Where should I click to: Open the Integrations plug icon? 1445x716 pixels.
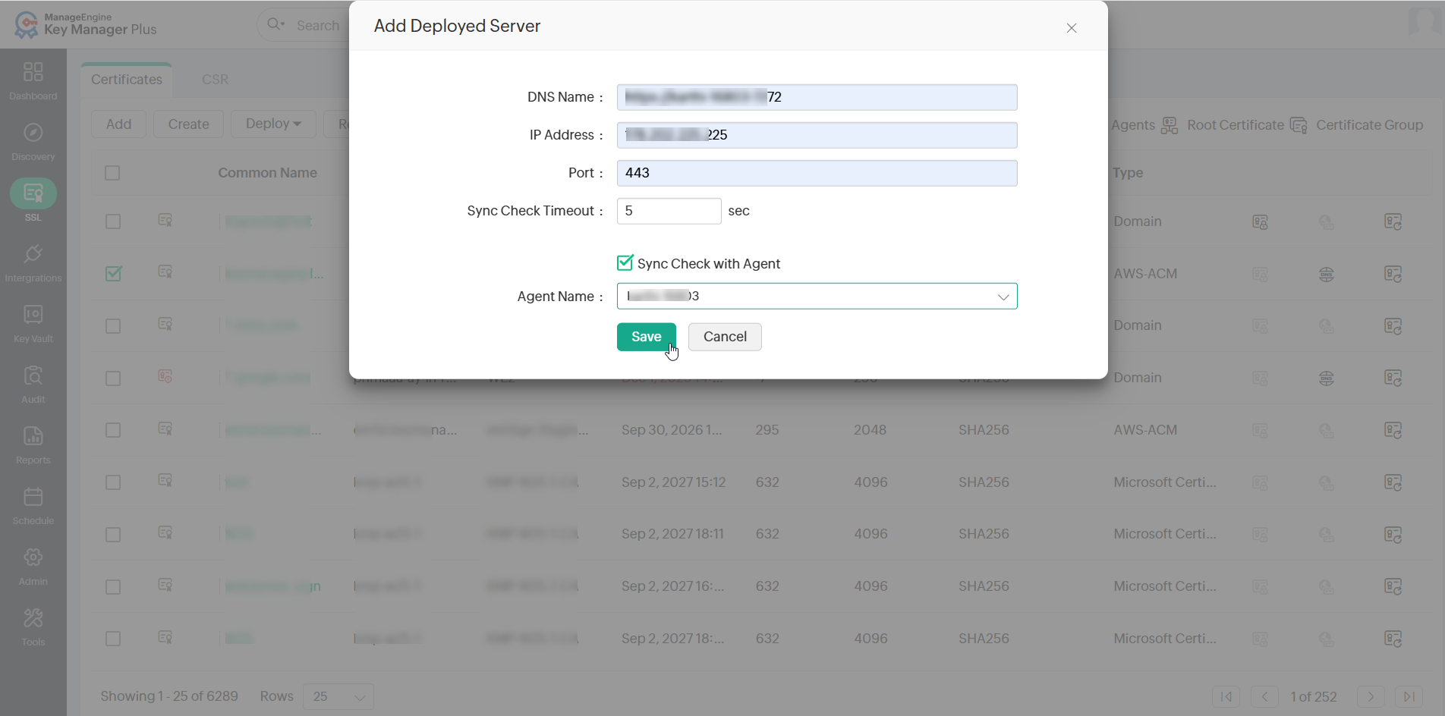(x=33, y=254)
